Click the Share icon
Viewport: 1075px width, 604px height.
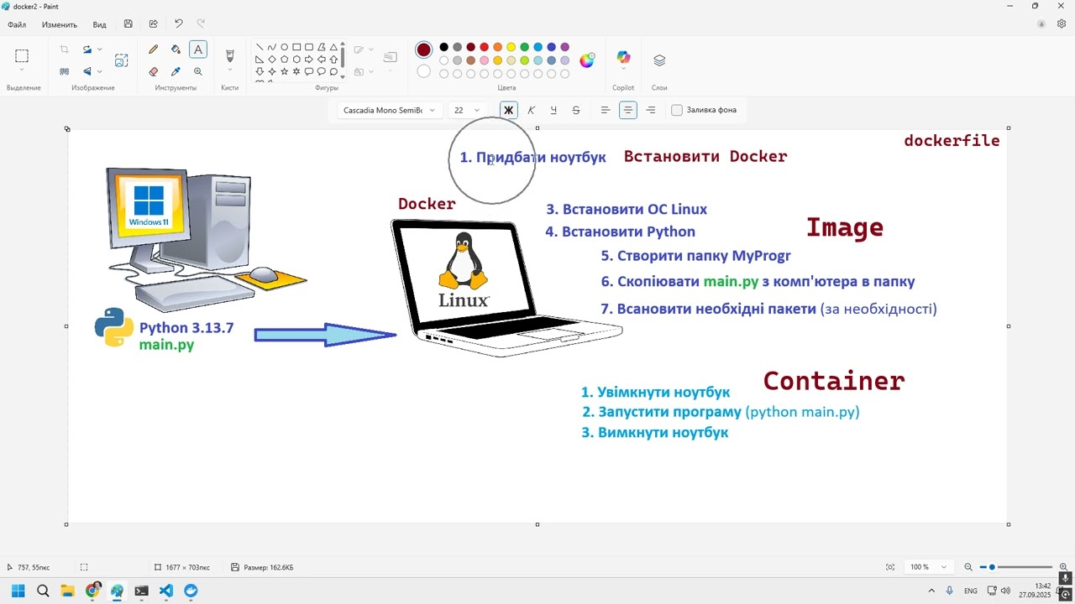pos(153,24)
